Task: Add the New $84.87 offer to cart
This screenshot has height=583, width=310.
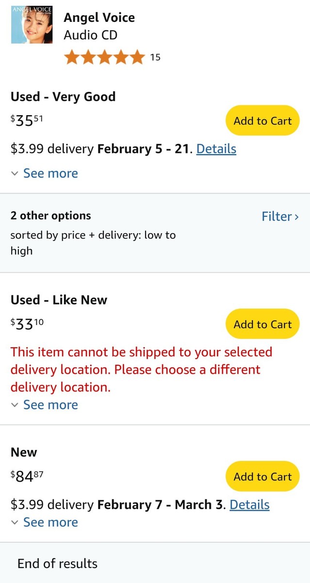Action: pos(262,477)
